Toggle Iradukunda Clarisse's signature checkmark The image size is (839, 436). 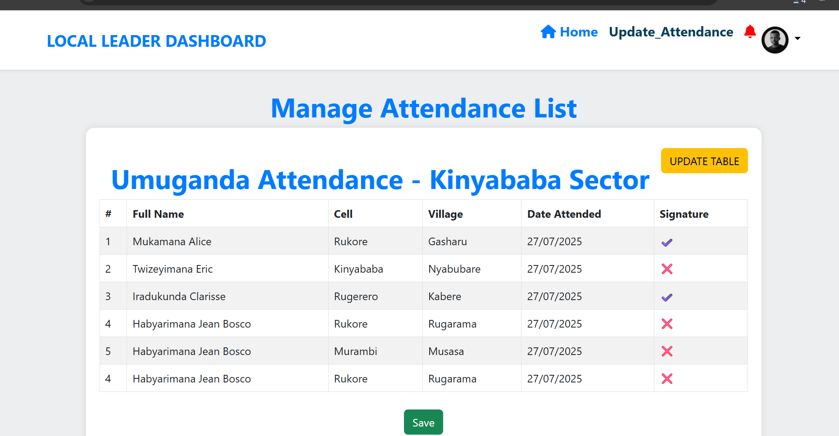tap(667, 297)
